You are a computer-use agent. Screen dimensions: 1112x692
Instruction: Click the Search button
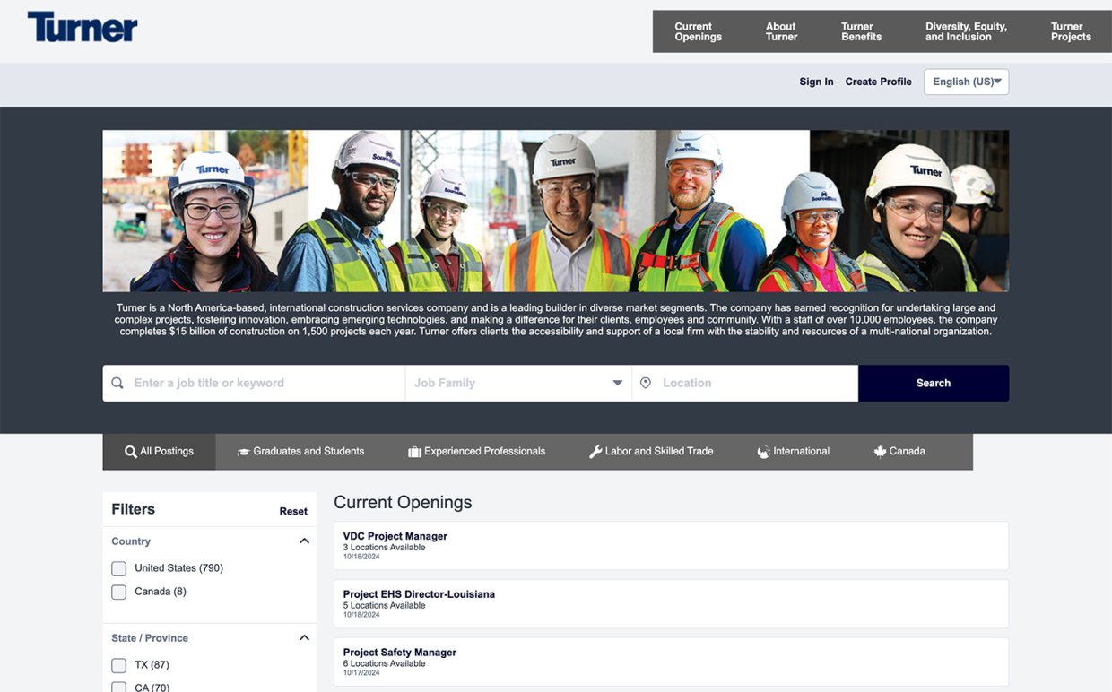point(934,383)
